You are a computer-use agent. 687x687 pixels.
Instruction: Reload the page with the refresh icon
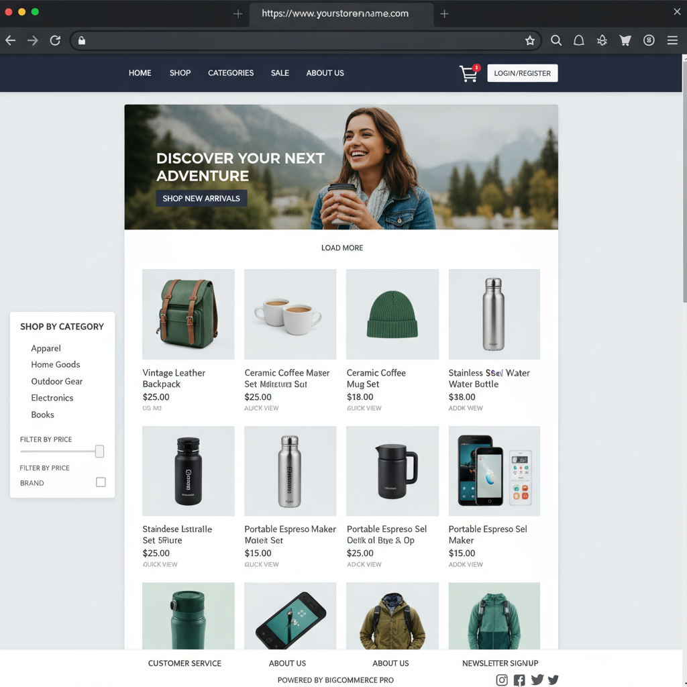(55, 41)
